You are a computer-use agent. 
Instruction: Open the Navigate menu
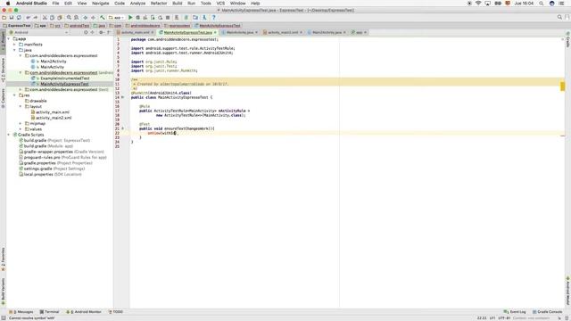point(100,3)
